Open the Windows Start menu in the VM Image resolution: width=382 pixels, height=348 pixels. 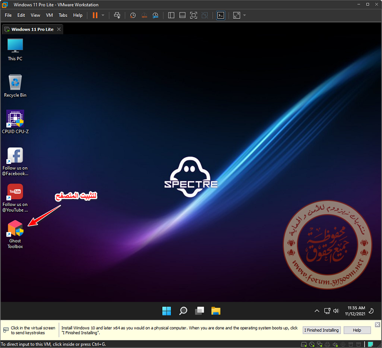(167, 311)
